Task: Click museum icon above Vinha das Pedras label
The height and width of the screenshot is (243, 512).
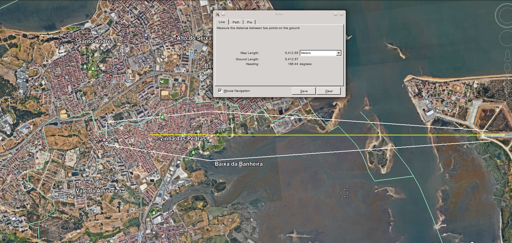Action: point(192,126)
